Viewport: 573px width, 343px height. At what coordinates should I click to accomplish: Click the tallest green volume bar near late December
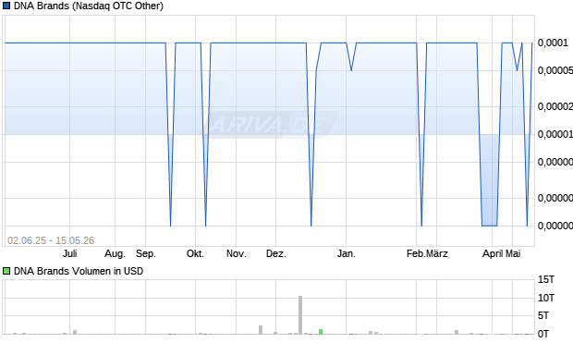point(321,332)
